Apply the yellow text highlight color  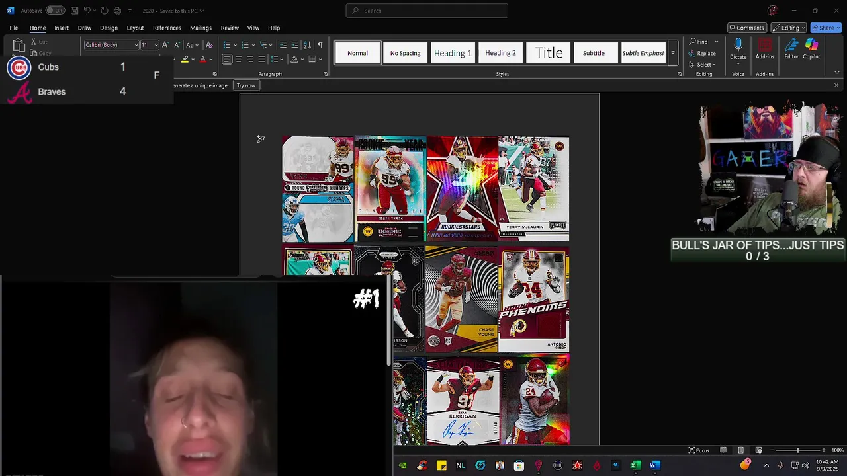185,59
